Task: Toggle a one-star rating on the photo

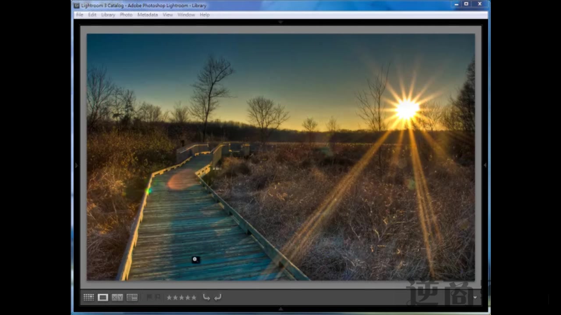Action: [169, 297]
